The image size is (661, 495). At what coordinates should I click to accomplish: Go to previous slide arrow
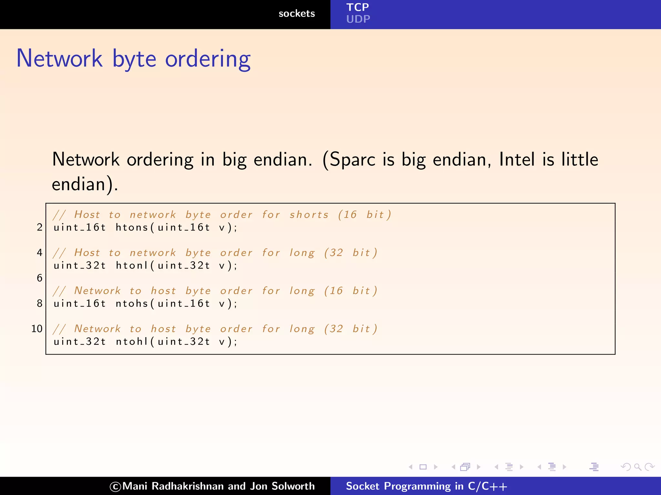411,467
